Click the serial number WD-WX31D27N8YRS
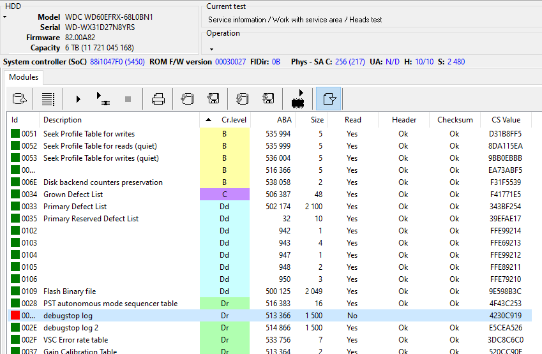This screenshot has height=354, width=542. pyautogui.click(x=100, y=27)
